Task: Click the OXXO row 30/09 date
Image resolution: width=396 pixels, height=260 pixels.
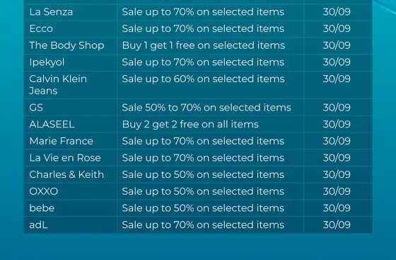Action: 337,191
